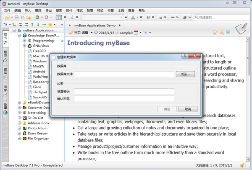252x170 pixels.
Task: Click the 快速查找 quick search box
Action: [222, 17]
